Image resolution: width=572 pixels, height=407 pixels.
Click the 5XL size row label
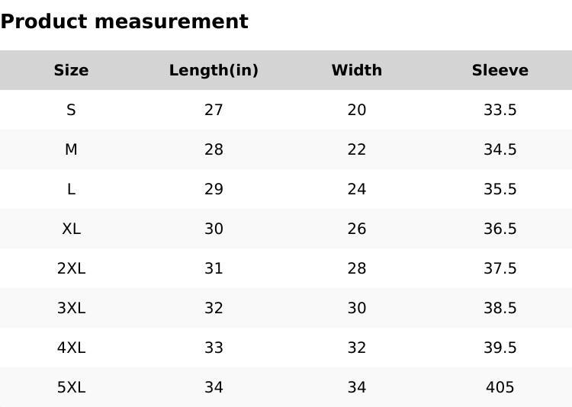(71, 387)
